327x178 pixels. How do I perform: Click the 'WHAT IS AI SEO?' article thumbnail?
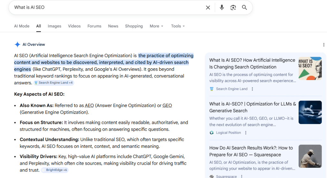tap(310, 69)
